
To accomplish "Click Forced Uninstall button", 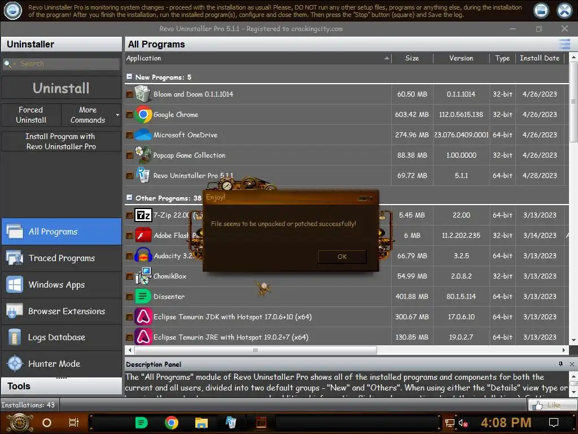I will pyautogui.click(x=31, y=115).
